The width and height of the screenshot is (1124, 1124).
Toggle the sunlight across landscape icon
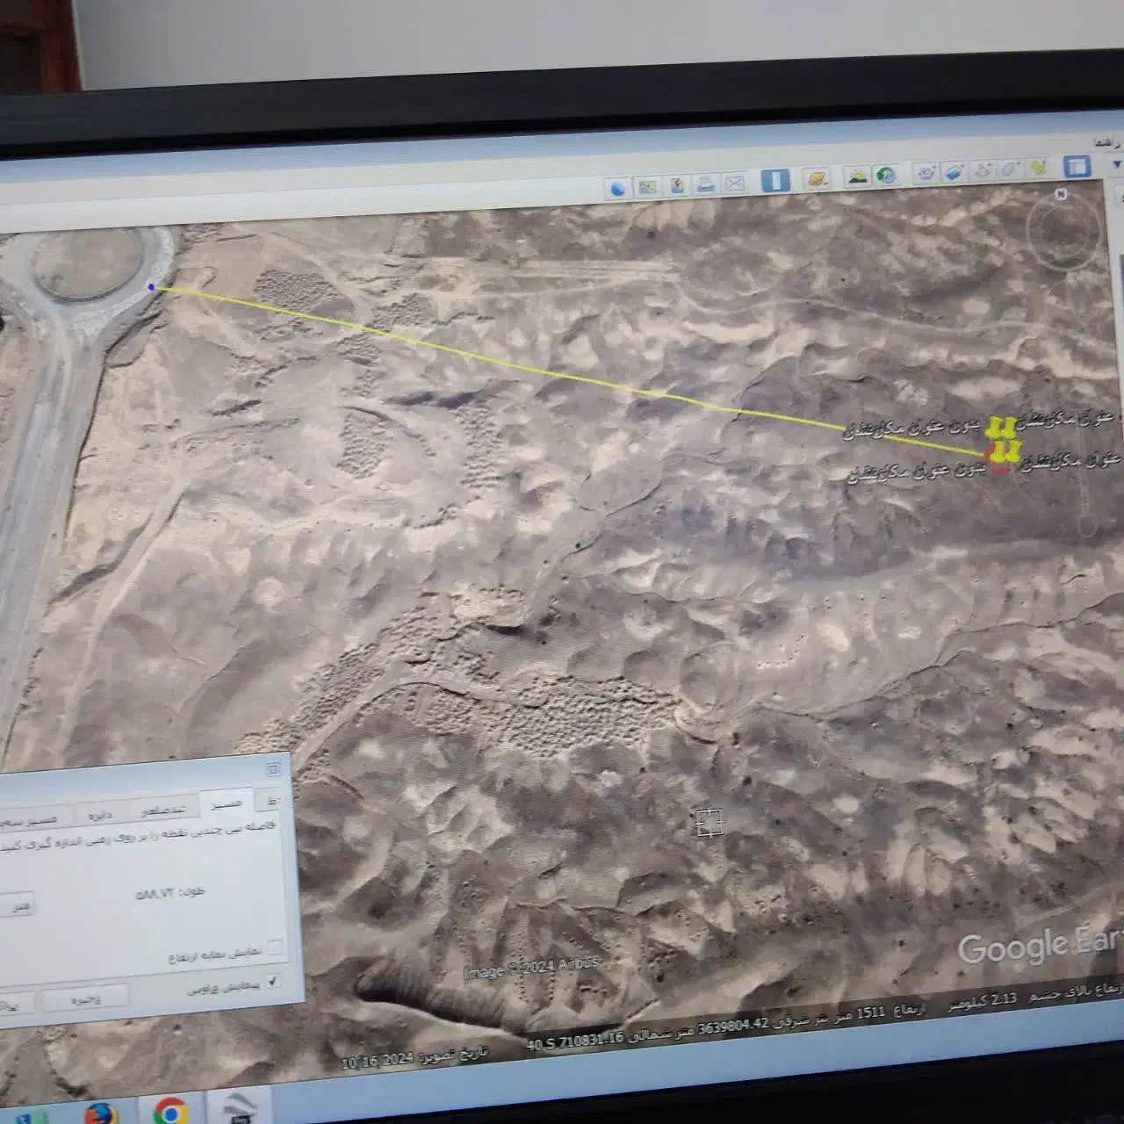tap(858, 176)
